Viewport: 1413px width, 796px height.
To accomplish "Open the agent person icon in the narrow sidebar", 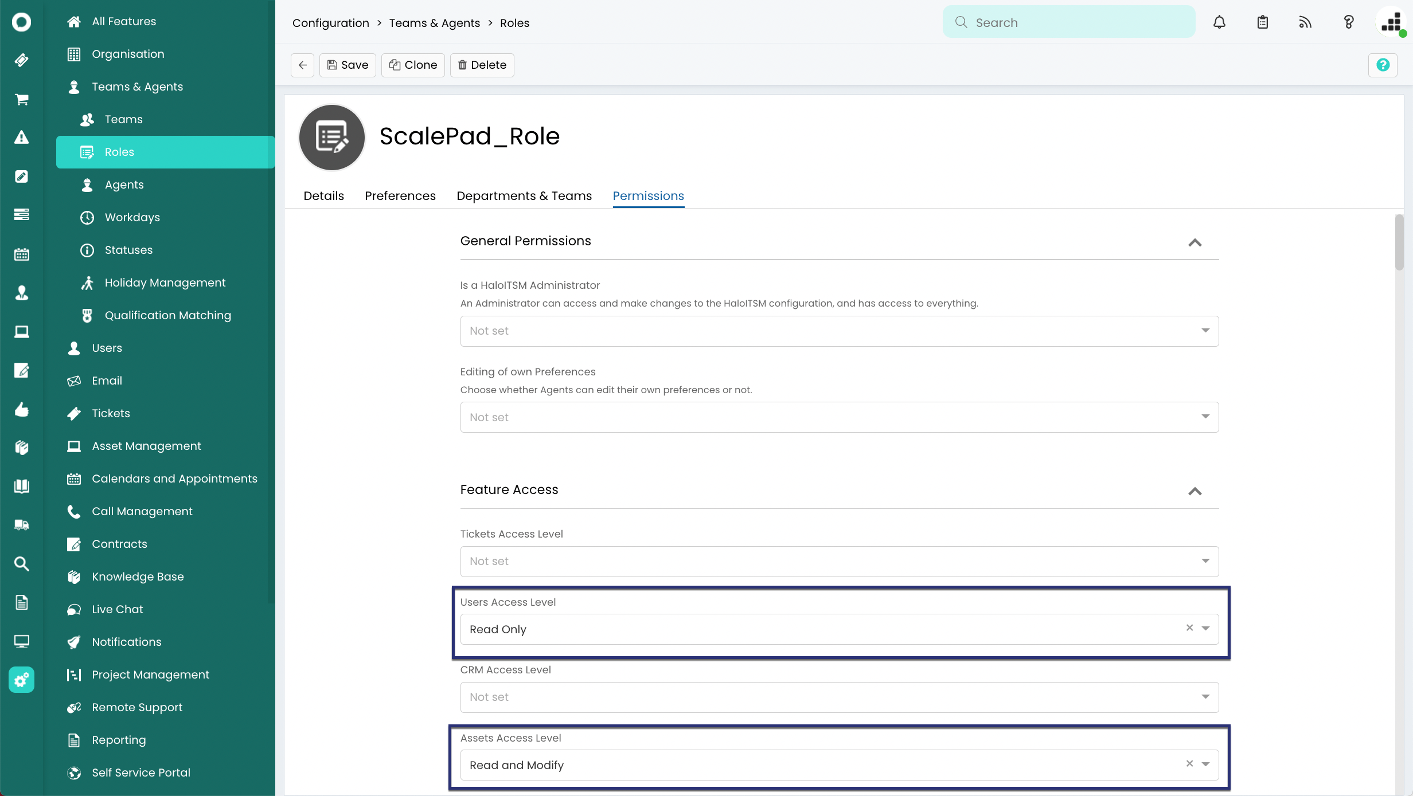I will pos(21,293).
